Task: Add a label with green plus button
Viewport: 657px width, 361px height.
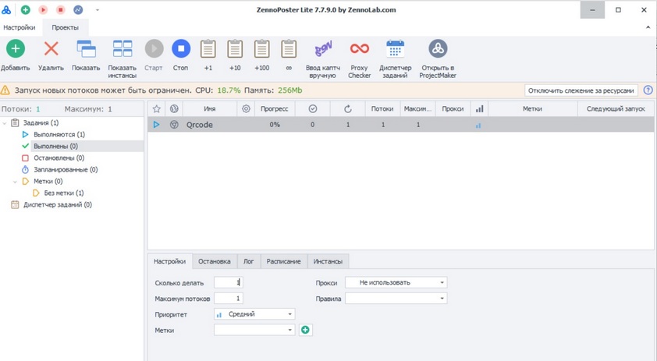Action: 305,330
